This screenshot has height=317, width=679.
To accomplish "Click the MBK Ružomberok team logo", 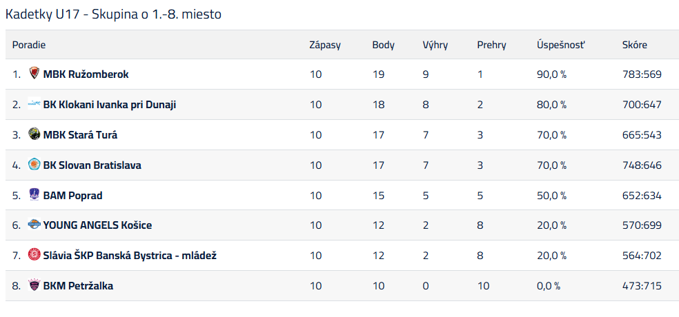I will tap(35, 74).
